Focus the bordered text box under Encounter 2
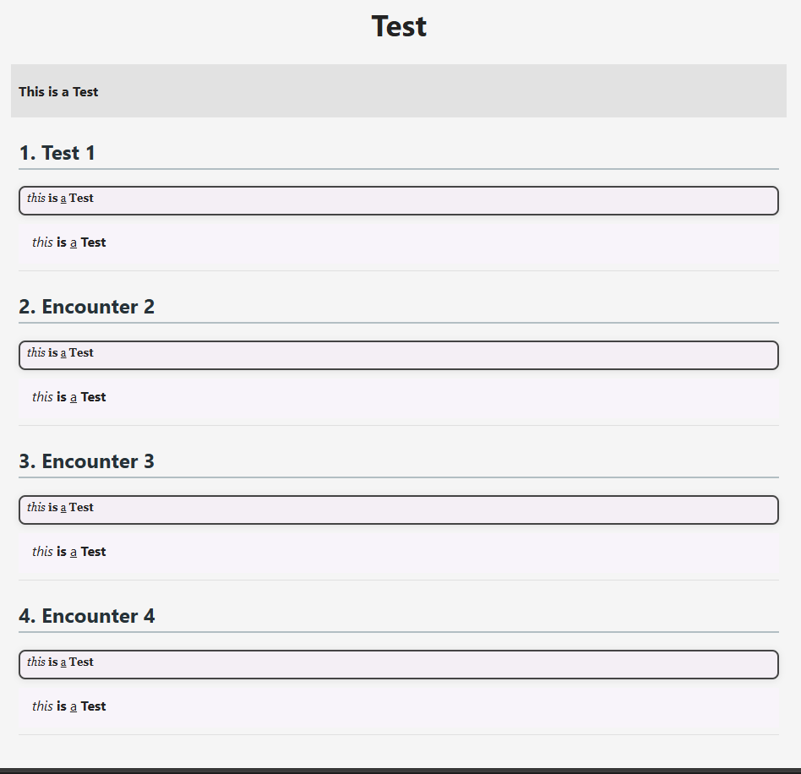The width and height of the screenshot is (801, 774). pos(399,355)
